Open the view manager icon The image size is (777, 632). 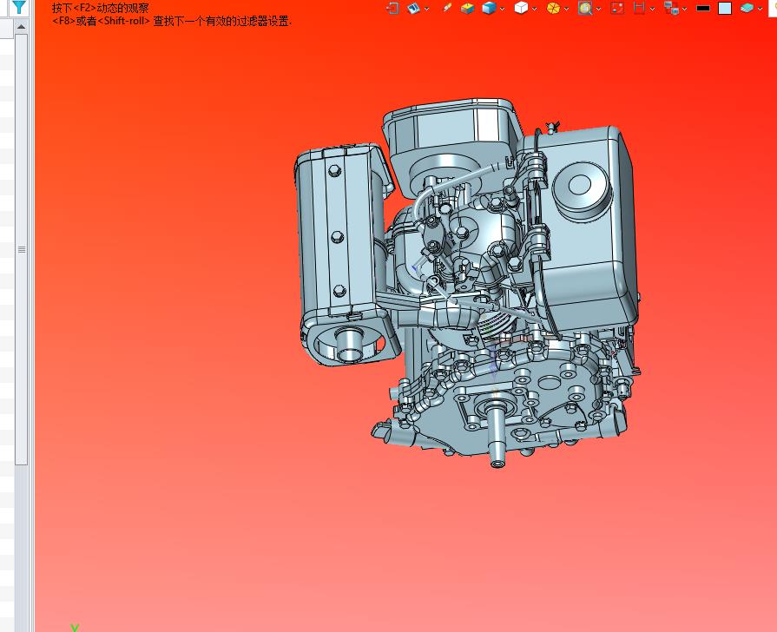(413, 8)
